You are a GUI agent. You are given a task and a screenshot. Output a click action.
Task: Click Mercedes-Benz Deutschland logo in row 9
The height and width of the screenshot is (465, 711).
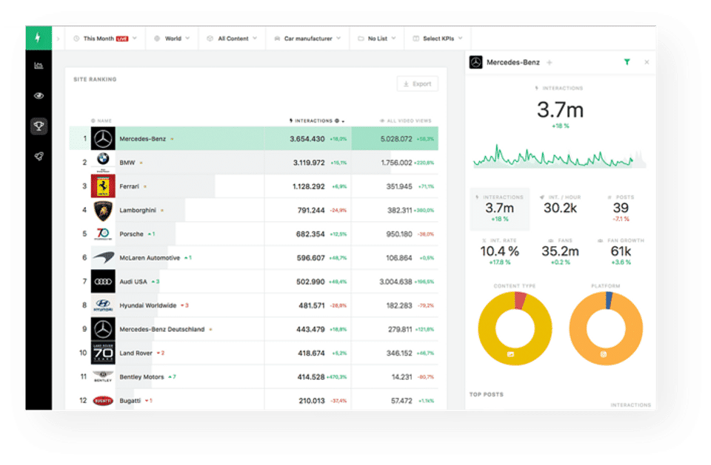[103, 329]
